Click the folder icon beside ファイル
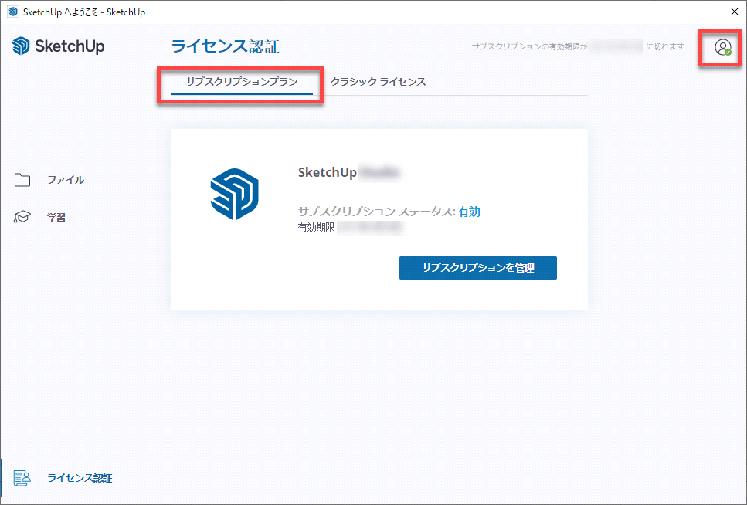747x505 pixels. tap(22, 180)
